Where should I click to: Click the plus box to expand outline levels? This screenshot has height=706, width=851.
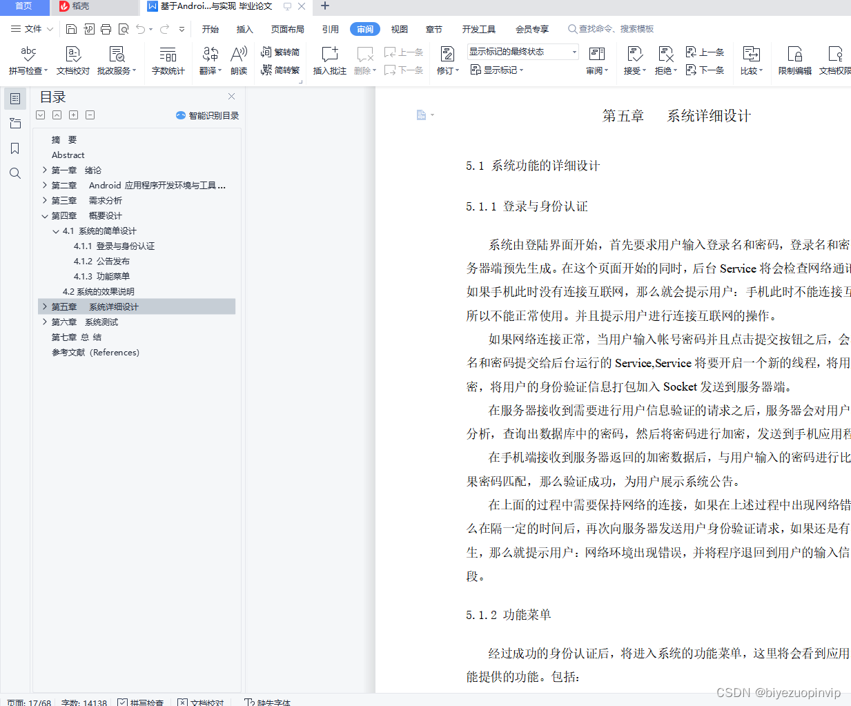coord(74,115)
